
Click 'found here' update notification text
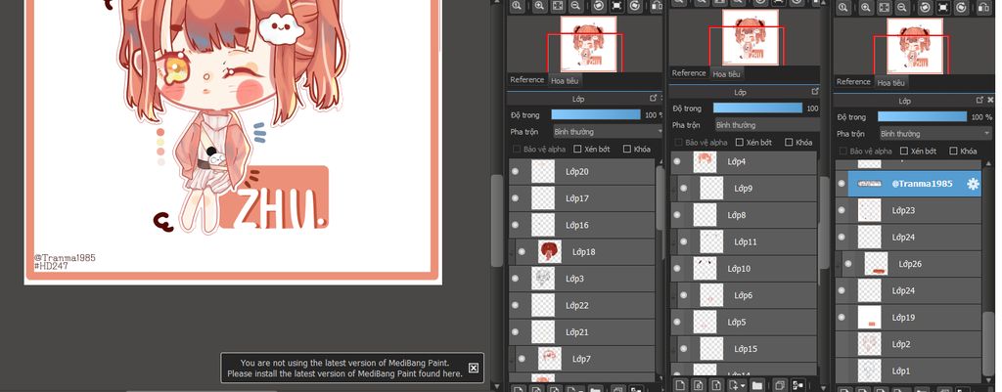440,373
